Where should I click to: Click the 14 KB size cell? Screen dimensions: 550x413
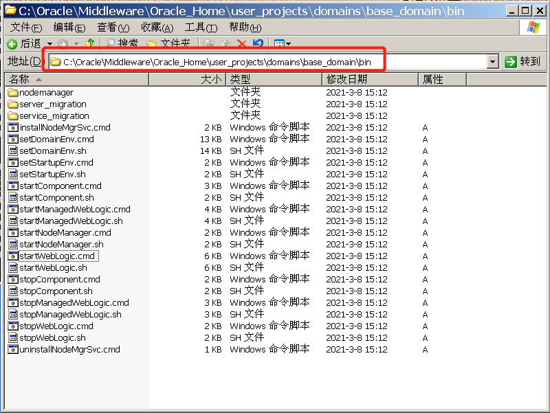click(x=211, y=151)
